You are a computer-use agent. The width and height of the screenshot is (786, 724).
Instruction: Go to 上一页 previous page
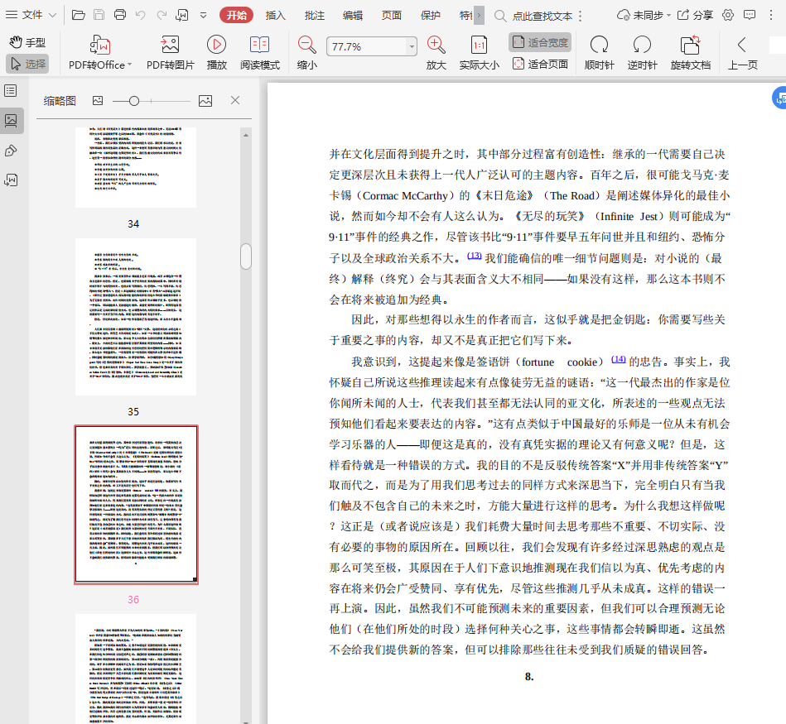click(742, 53)
